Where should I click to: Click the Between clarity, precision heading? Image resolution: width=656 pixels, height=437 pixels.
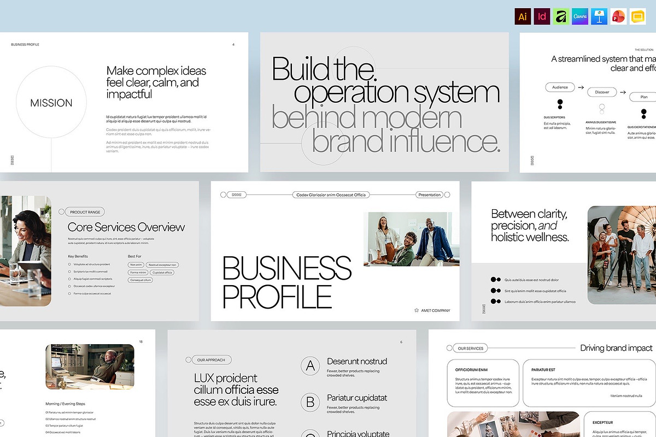530,226
